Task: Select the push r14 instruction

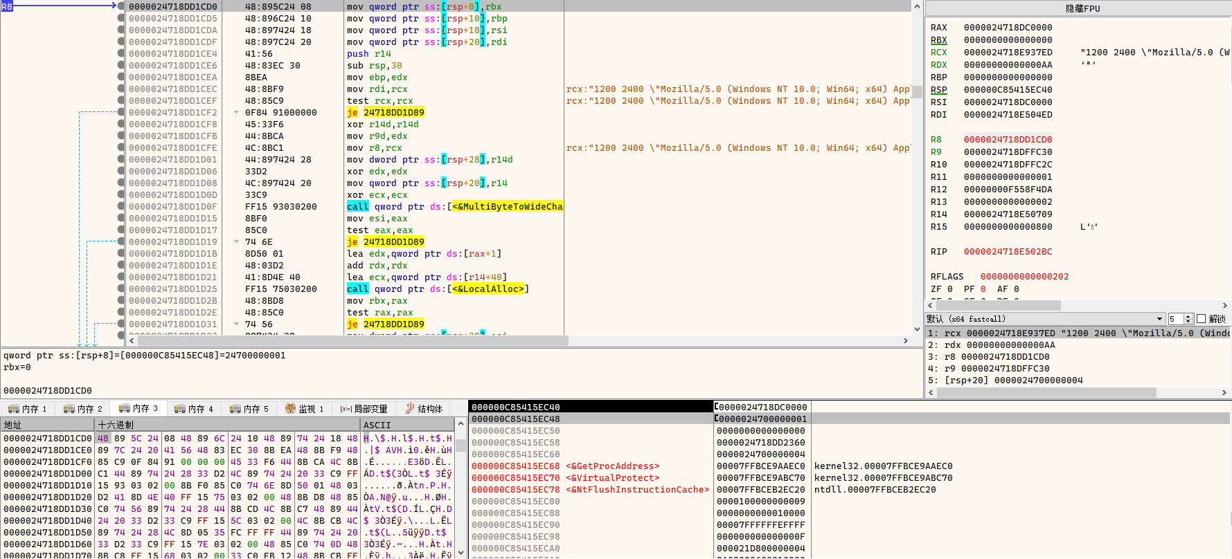Action: pos(368,54)
